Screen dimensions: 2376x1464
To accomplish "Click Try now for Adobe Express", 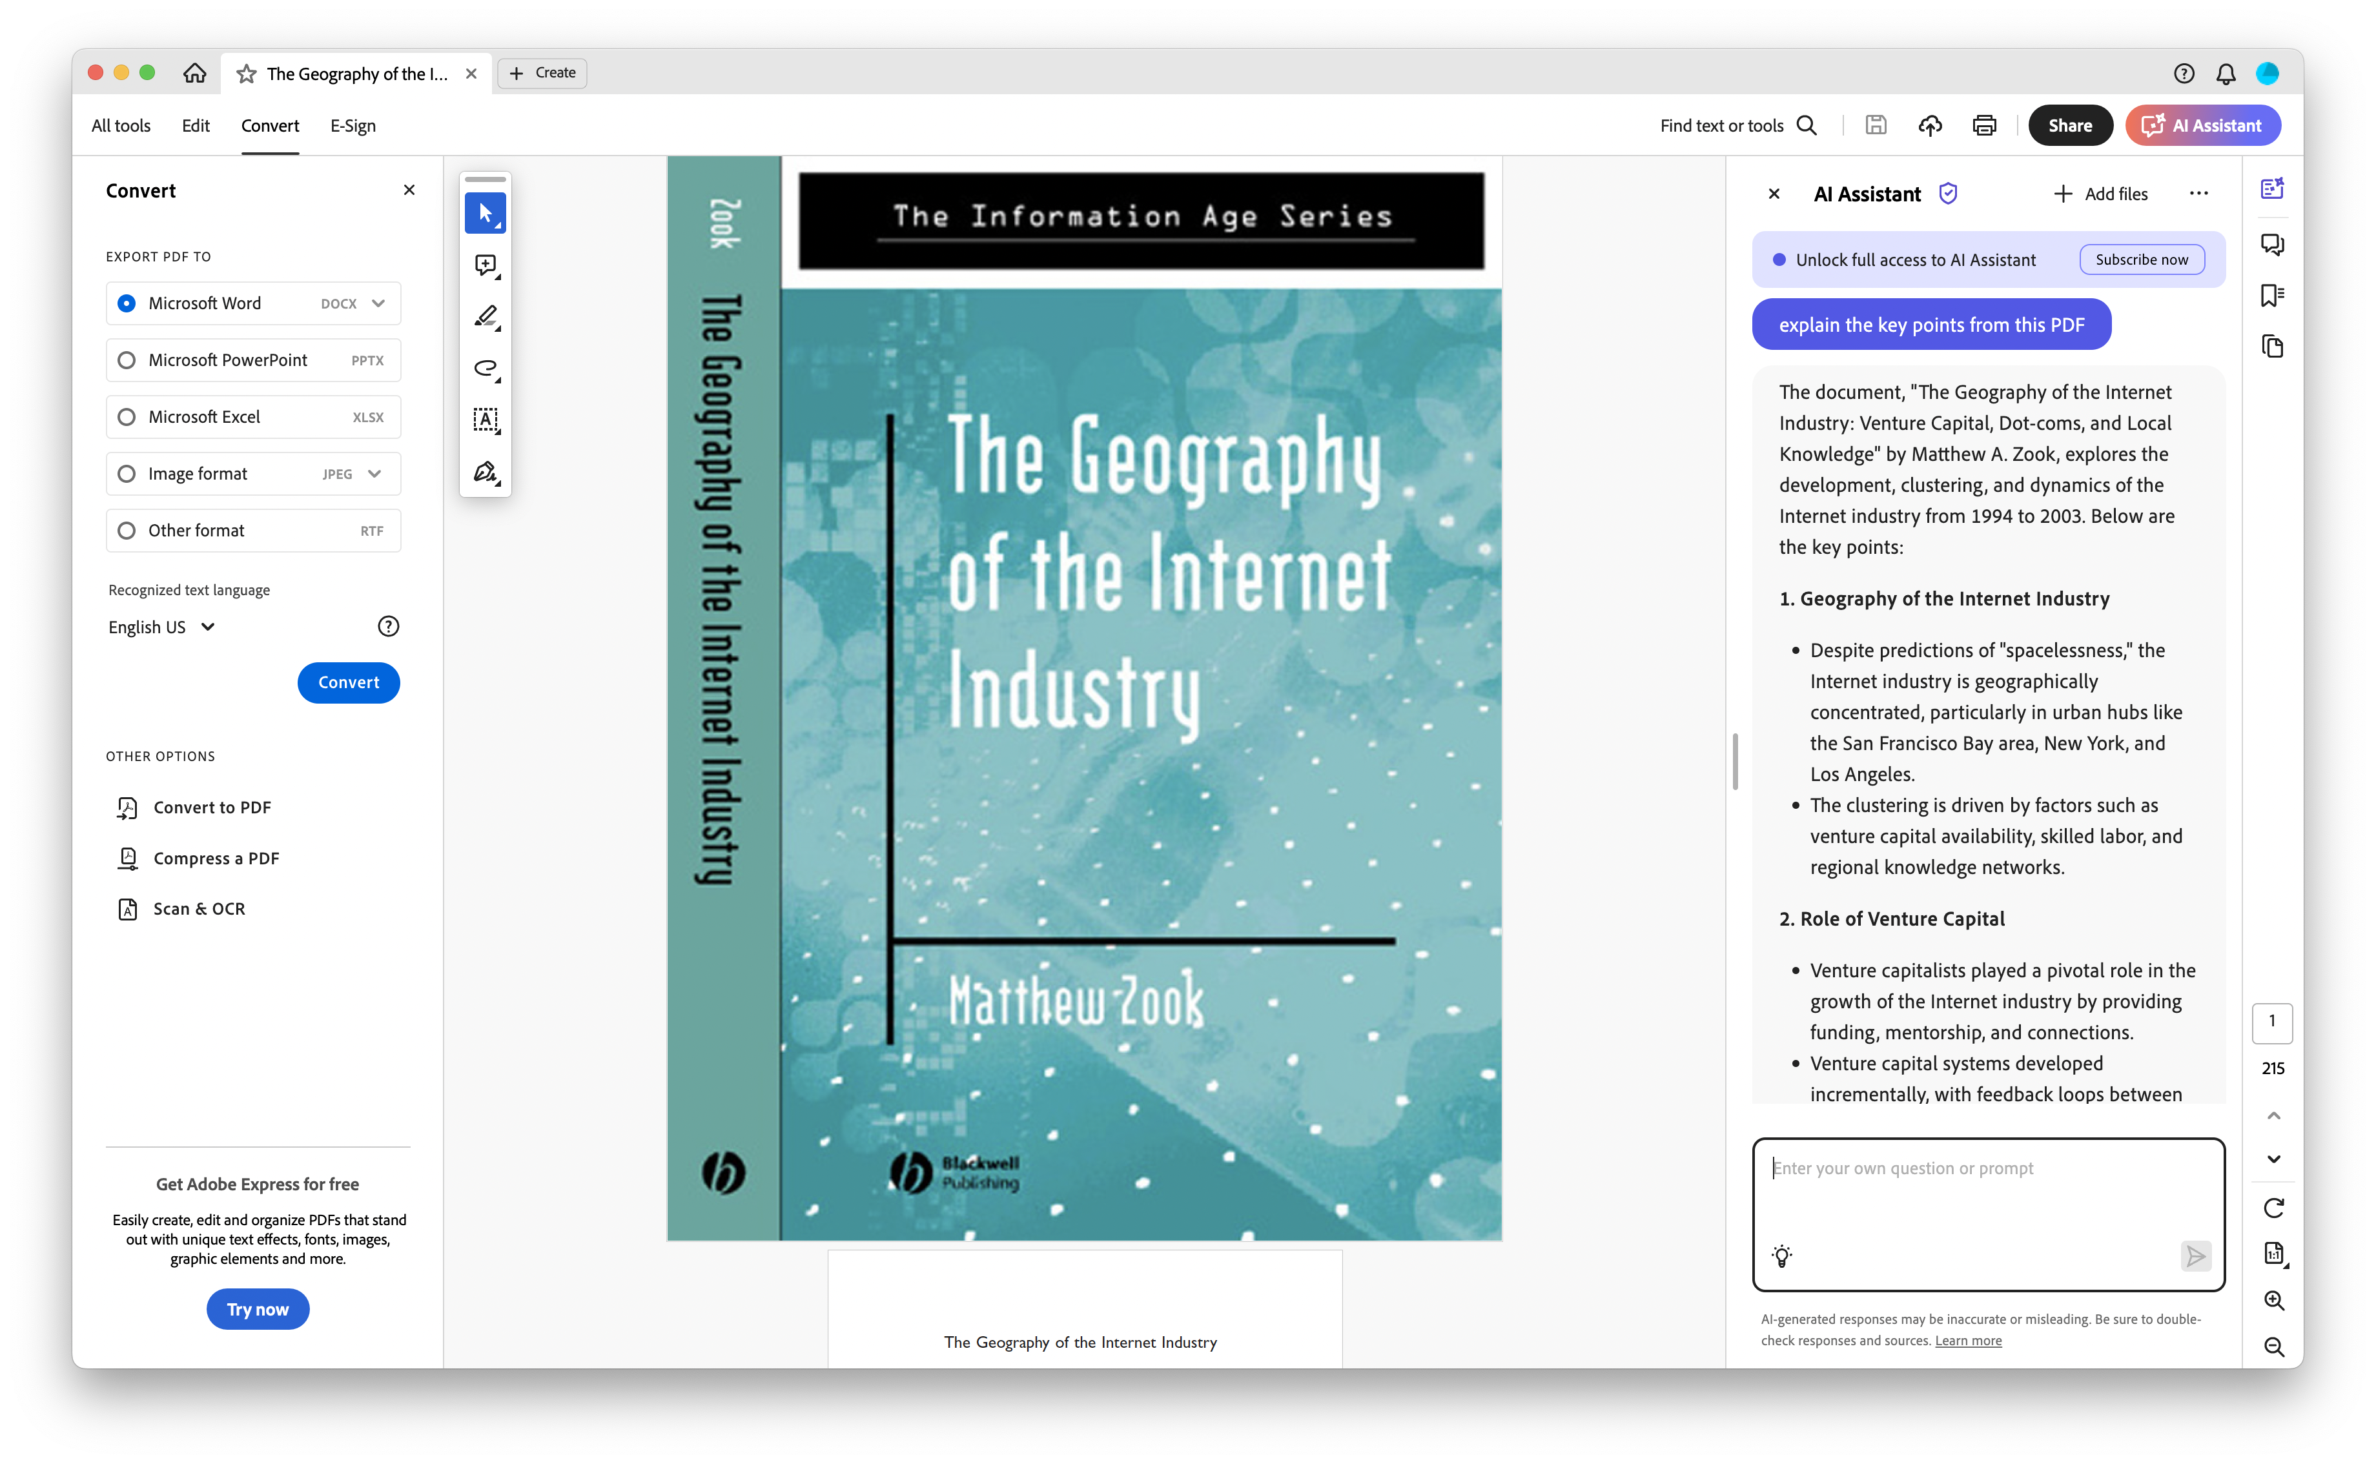I will [x=258, y=1309].
